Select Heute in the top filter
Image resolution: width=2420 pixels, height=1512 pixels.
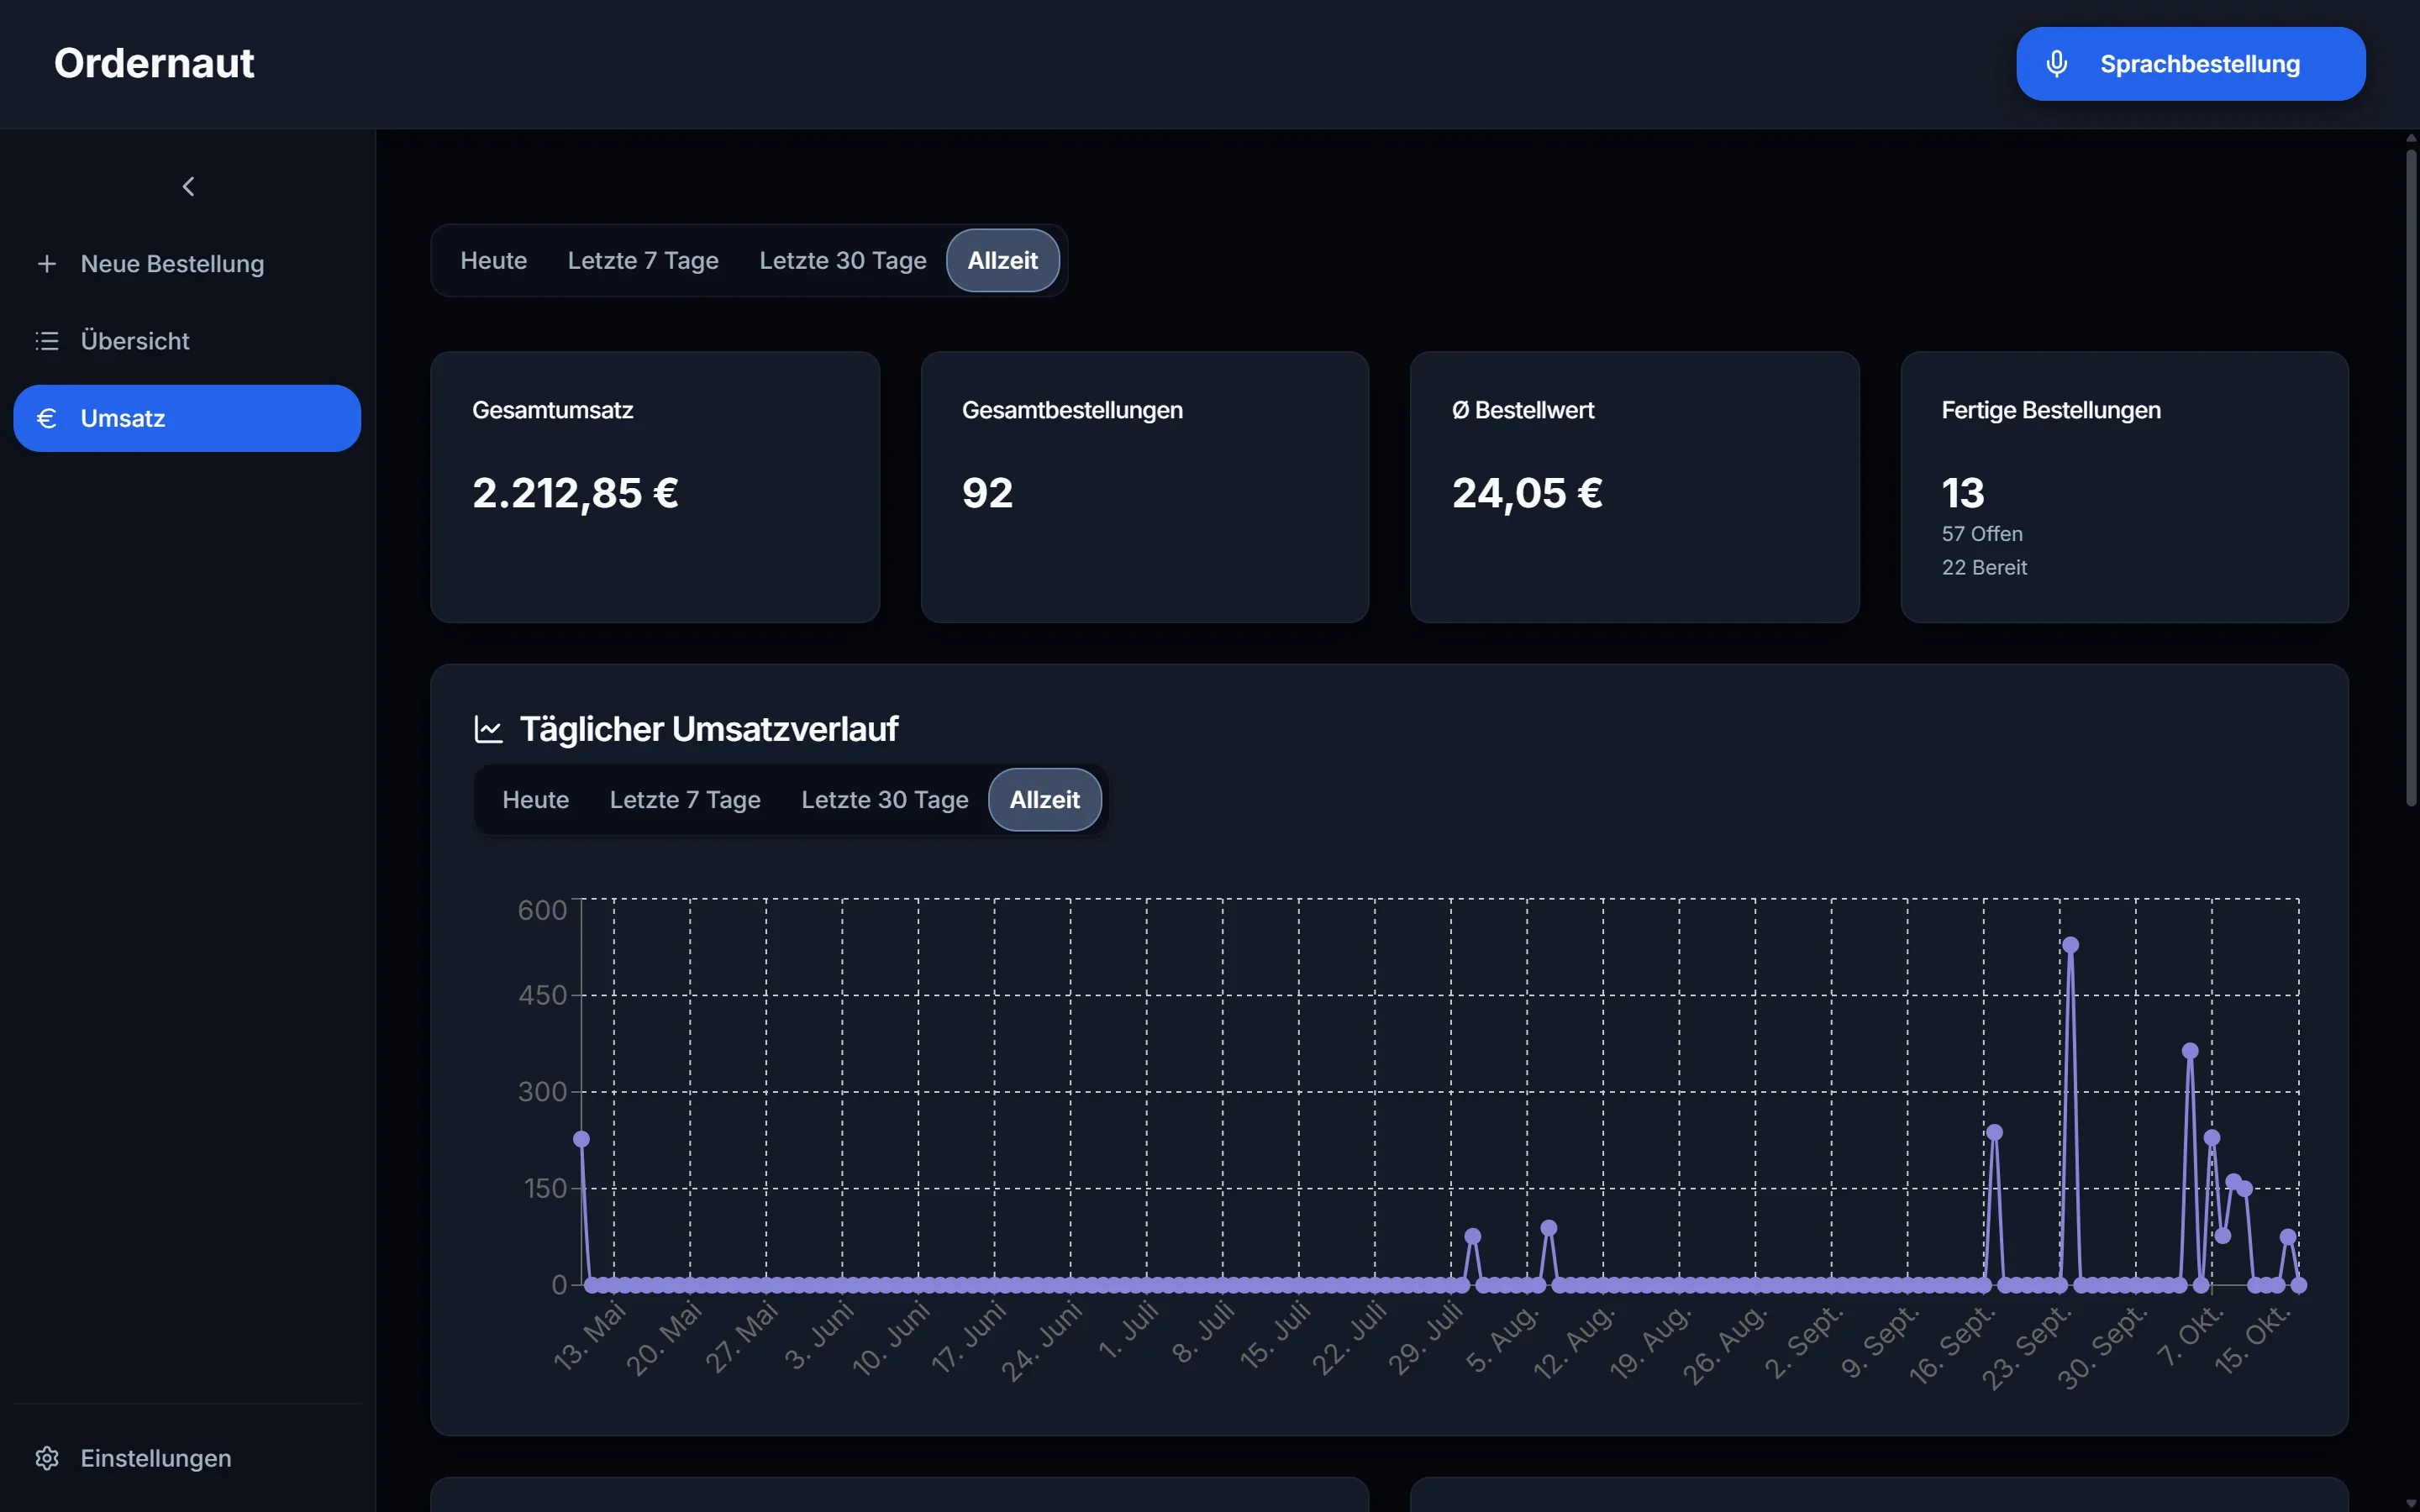point(494,260)
